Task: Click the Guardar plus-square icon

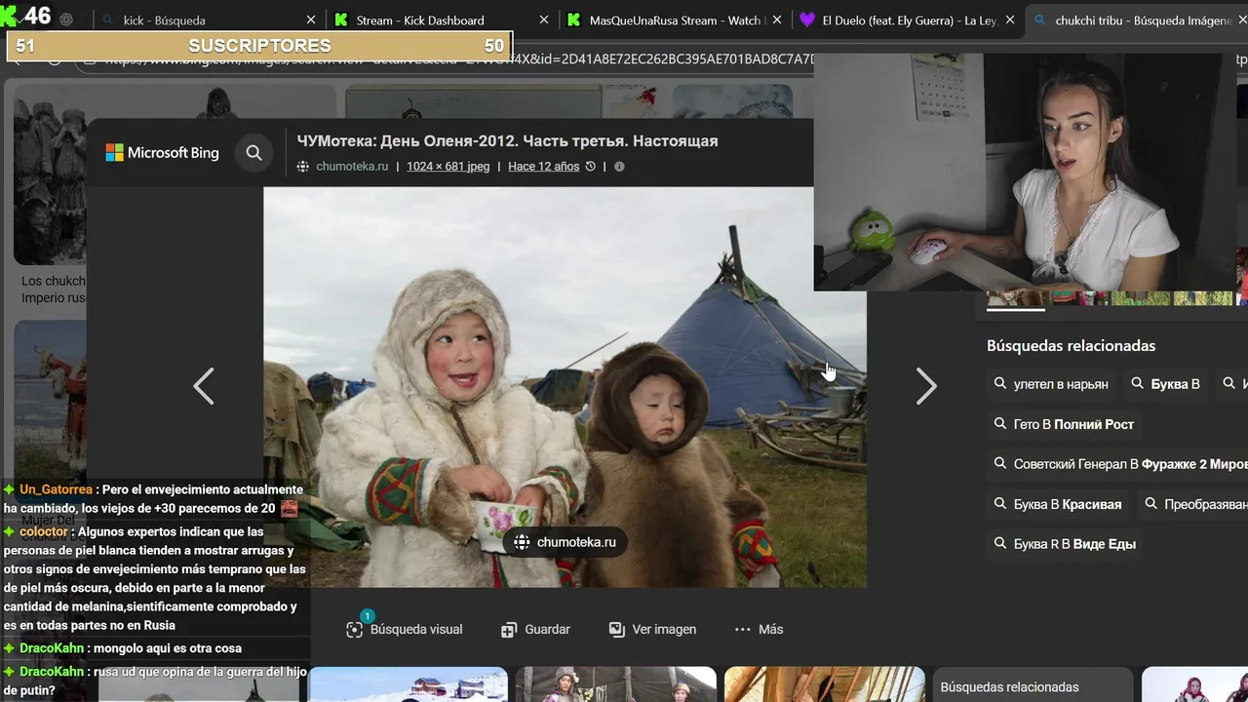Action: point(508,630)
